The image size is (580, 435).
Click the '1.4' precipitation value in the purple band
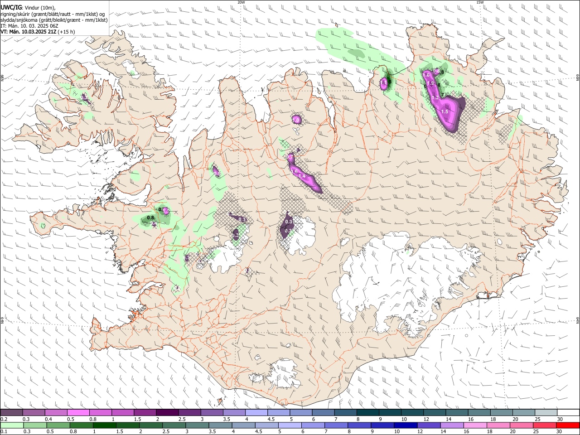pos(302,176)
